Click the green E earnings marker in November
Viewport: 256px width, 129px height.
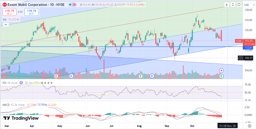(221, 76)
